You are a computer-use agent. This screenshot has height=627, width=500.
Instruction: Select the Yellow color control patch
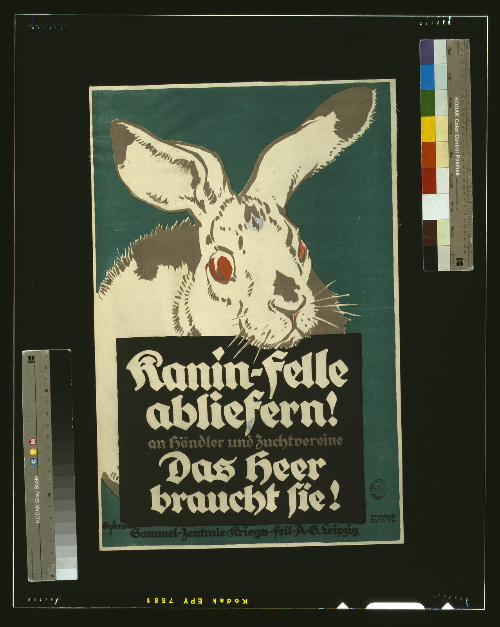click(428, 129)
